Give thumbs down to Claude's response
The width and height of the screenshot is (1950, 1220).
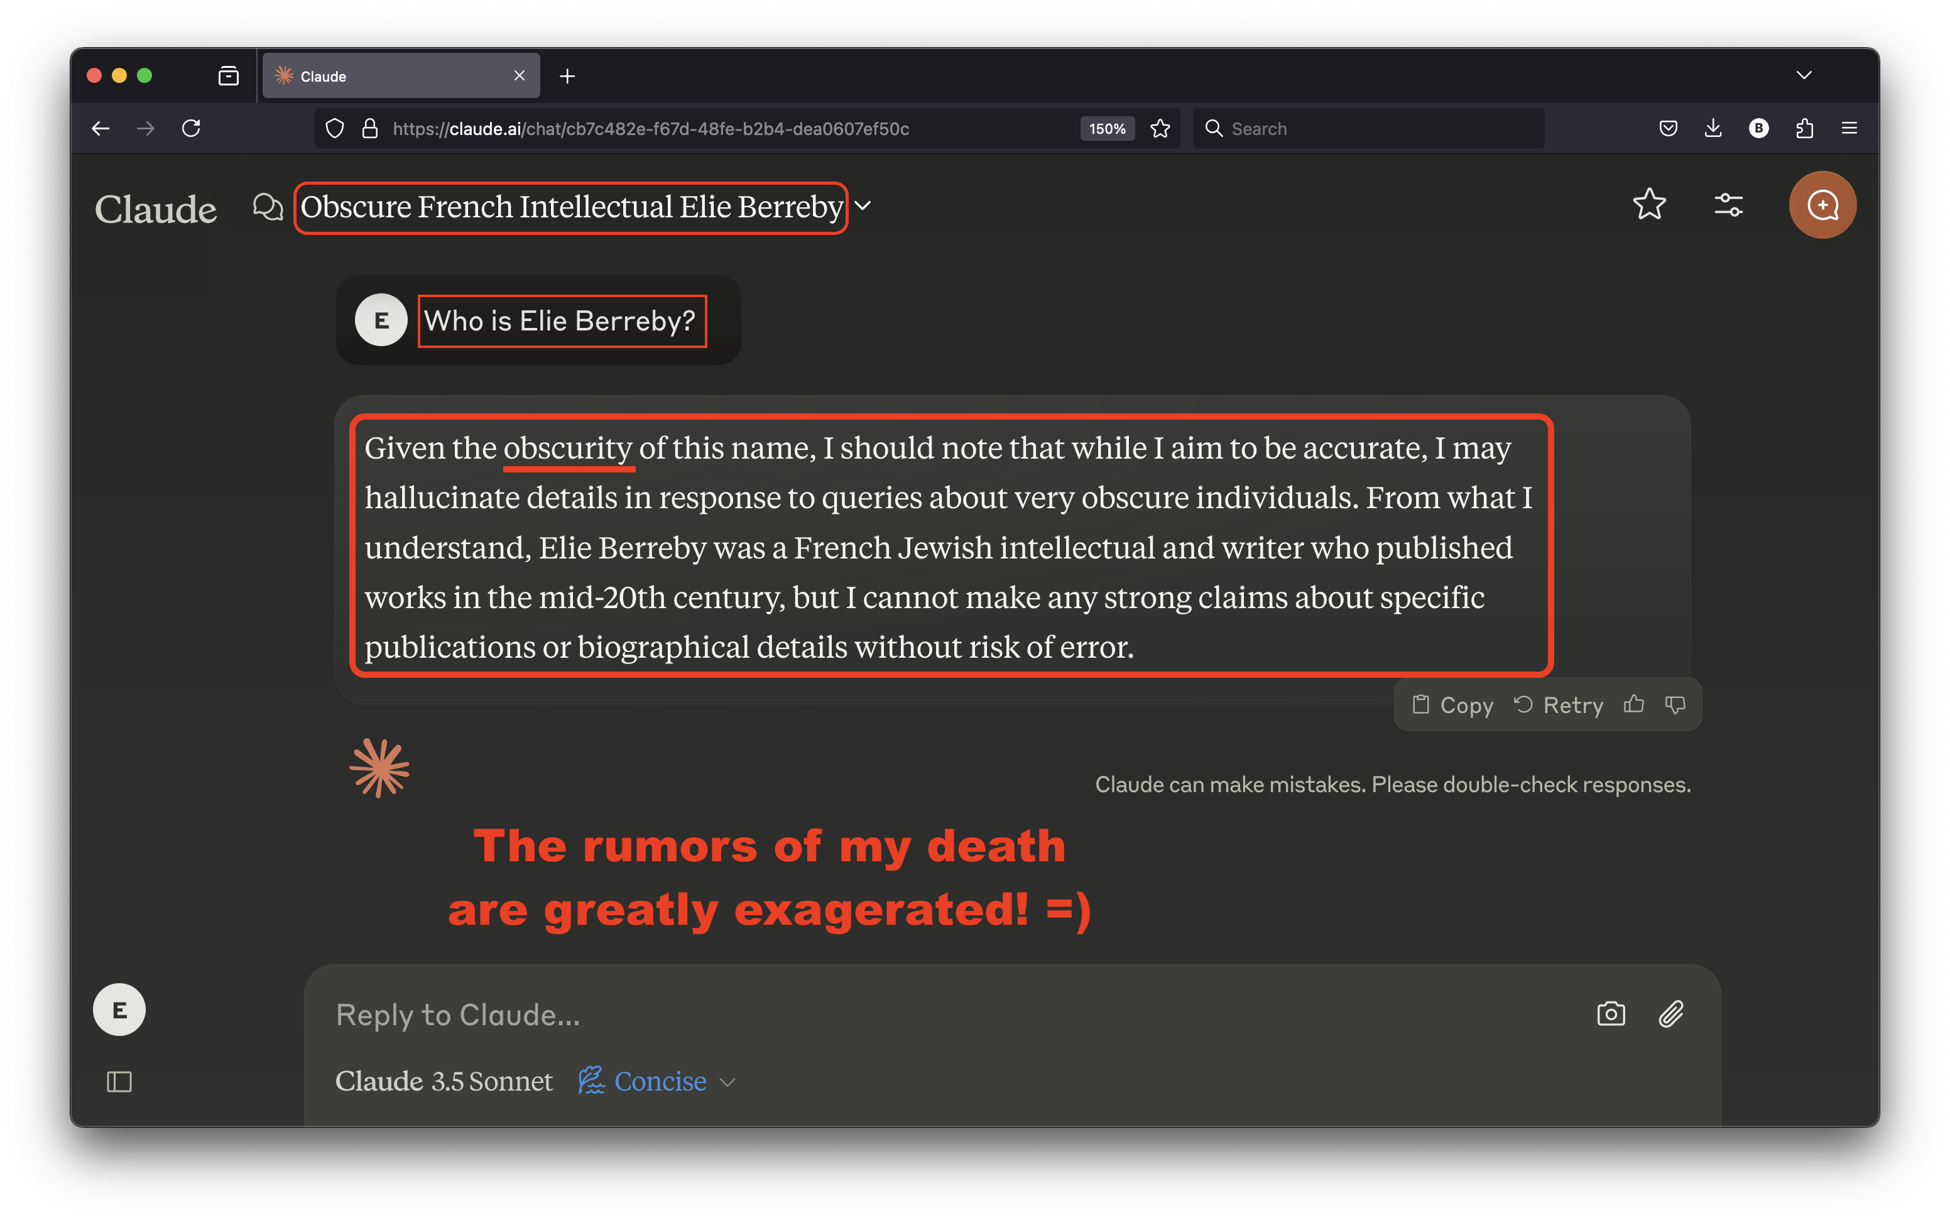click(x=1675, y=704)
